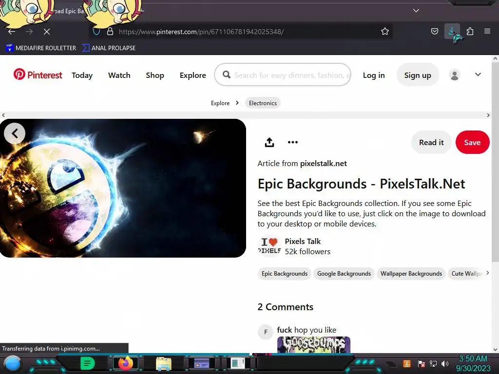Open the Action Center flag icon
The width and height of the screenshot is (499, 374).
tap(421, 363)
